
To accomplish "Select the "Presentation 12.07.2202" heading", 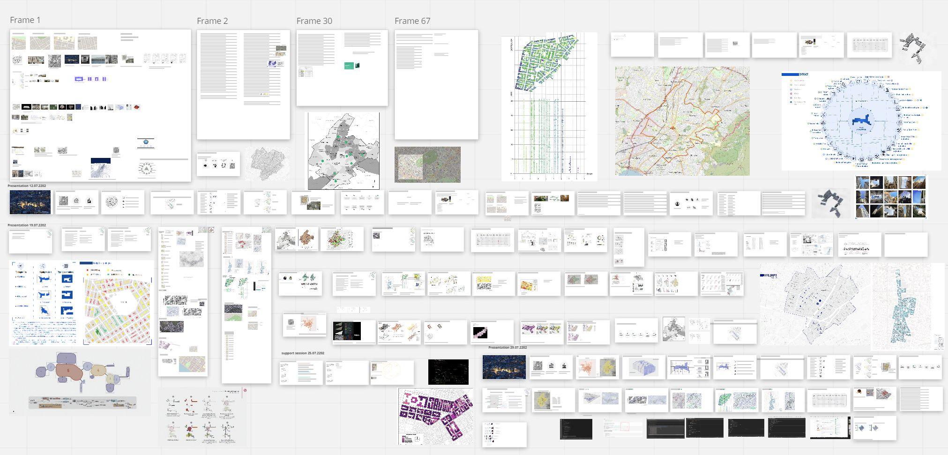I will (x=27, y=186).
